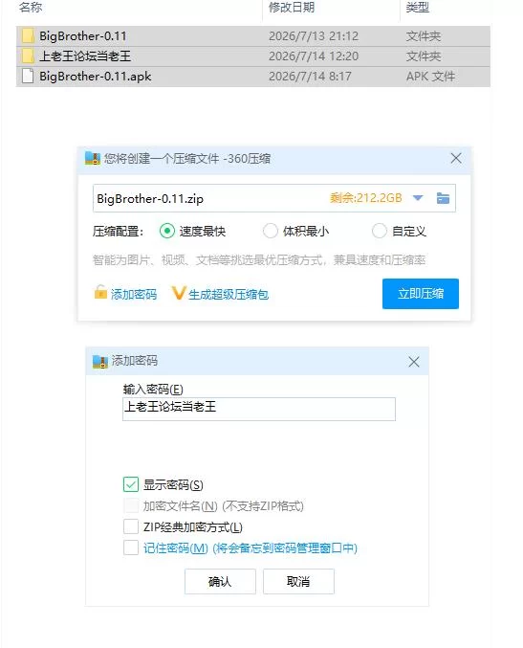Click the file name BigBrother-0.11.apk
Viewport: 523px width, 648px height.
coord(96,76)
